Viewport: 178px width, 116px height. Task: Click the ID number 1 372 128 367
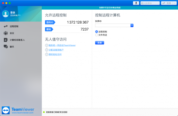tap(78, 22)
